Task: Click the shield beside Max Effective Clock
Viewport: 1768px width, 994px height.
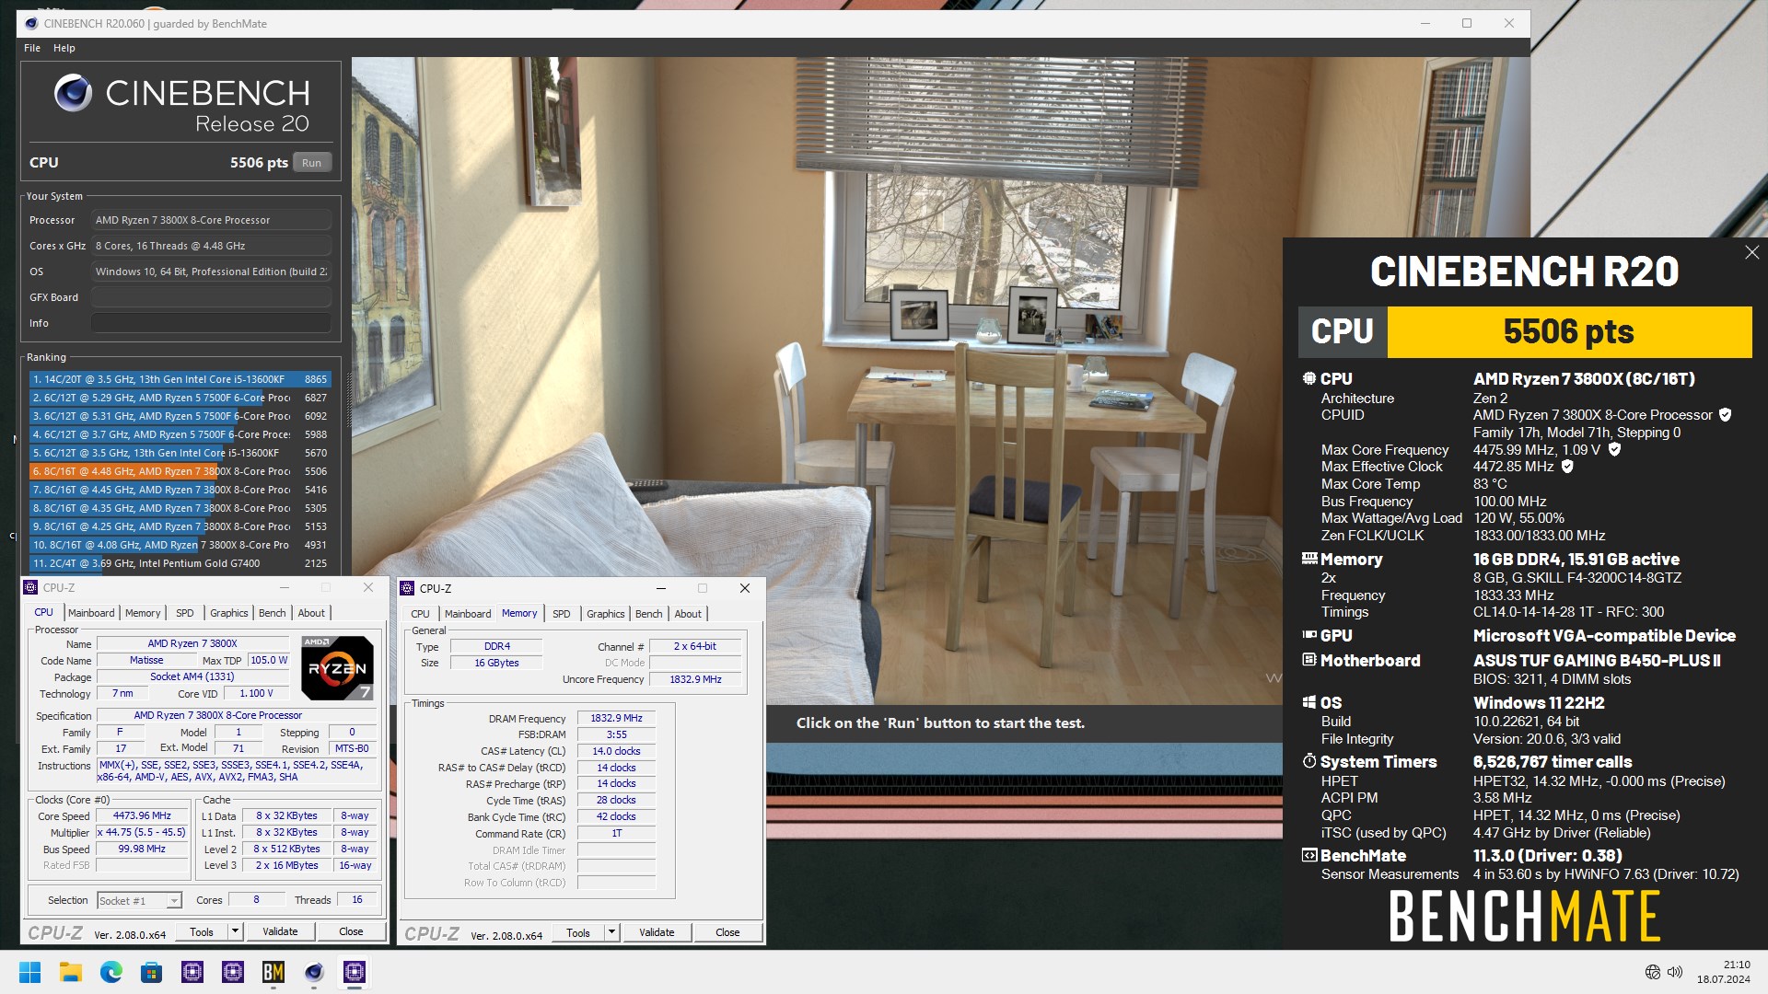Action: pos(1567,467)
